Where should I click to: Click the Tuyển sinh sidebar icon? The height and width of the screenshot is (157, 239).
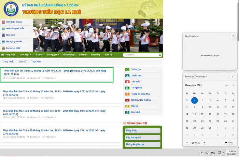click(127, 75)
